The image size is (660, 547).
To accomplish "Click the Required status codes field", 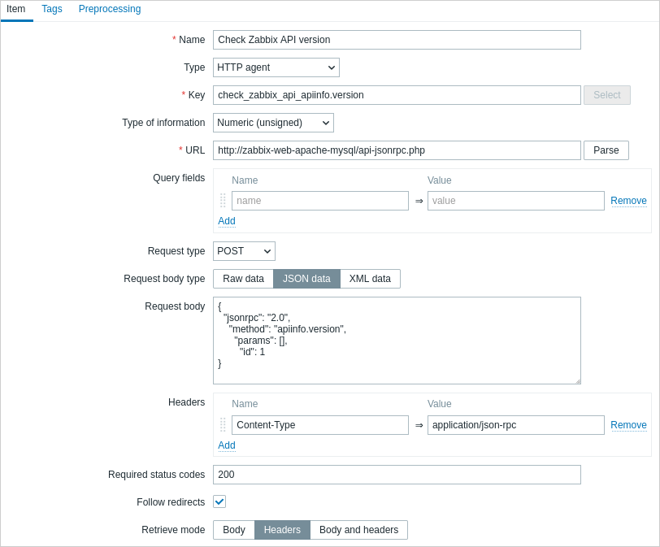I will pos(397,475).
